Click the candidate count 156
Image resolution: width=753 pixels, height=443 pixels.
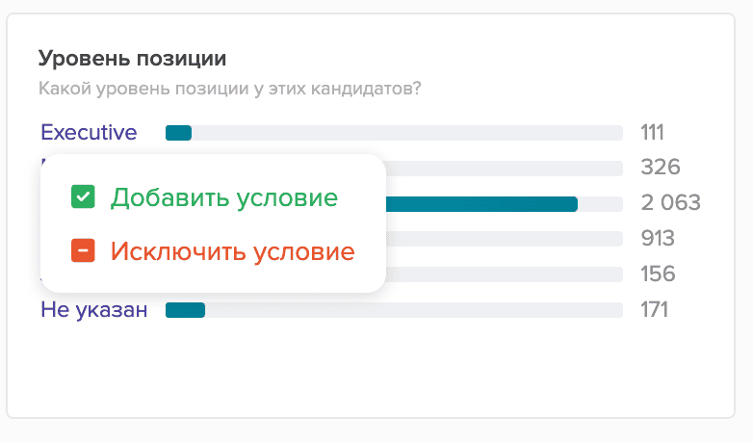tap(658, 274)
